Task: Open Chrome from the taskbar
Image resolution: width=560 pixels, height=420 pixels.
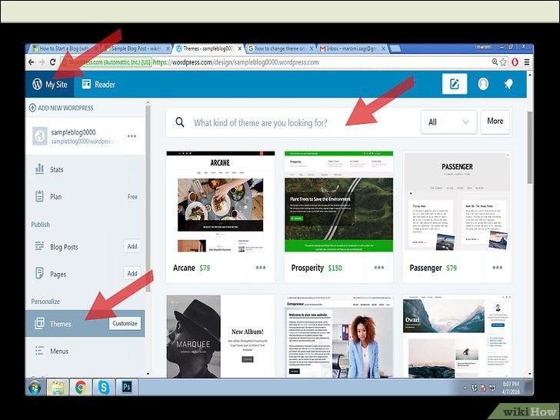Action: [81, 388]
